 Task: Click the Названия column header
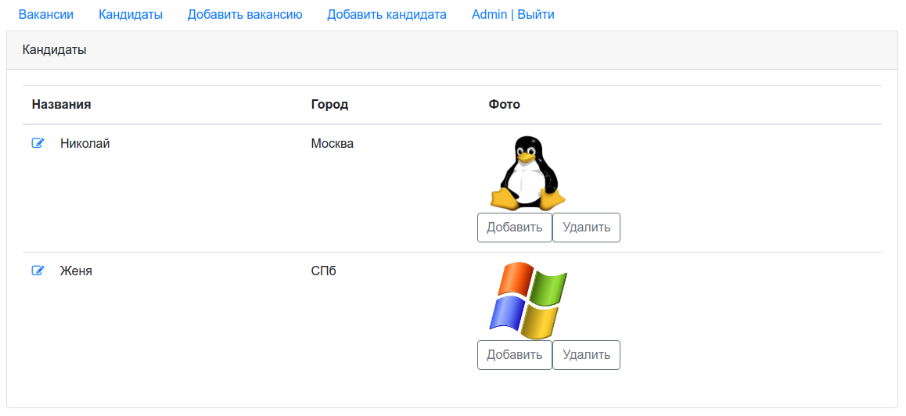pyautogui.click(x=61, y=105)
